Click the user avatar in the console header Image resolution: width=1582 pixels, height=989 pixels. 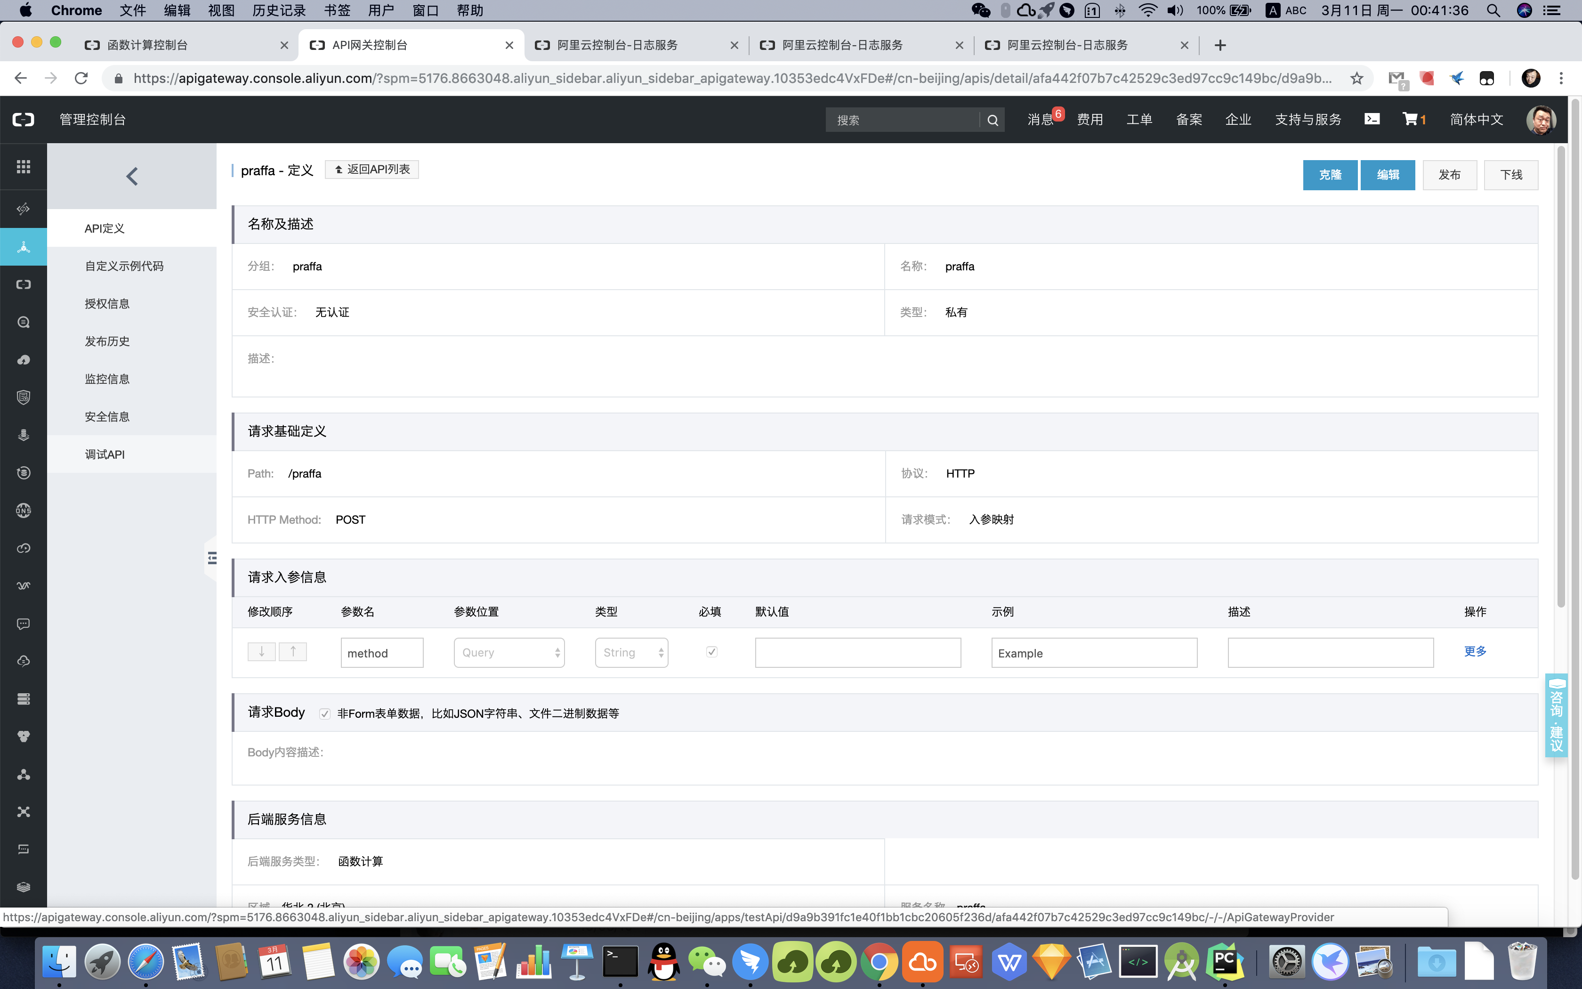tap(1541, 120)
